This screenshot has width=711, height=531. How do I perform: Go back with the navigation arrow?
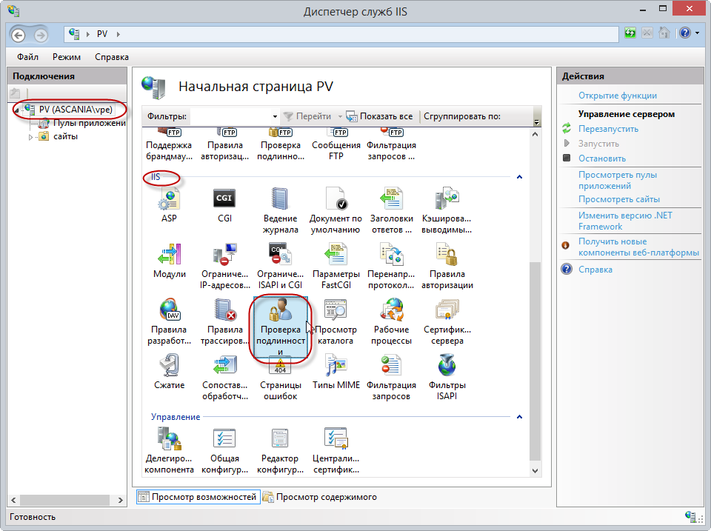tap(18, 35)
